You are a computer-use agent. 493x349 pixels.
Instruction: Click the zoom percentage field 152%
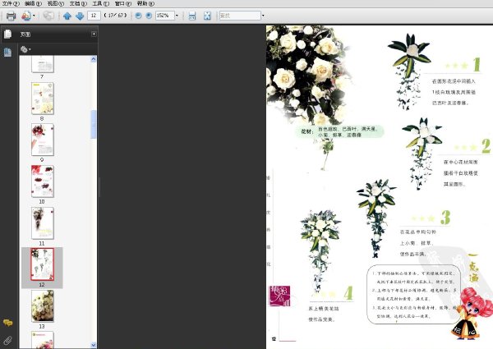165,16
